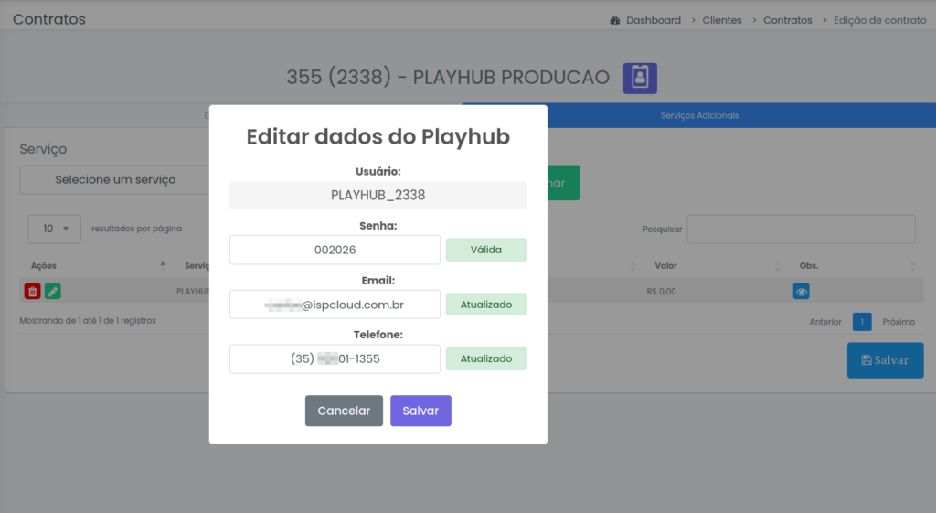Go to Clientes breadcrumb
Screen dimensions: 936x513
point(722,20)
